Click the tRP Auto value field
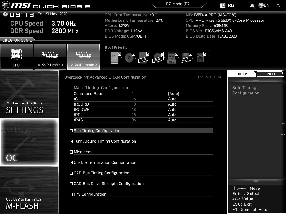Screen dimensions: 286x214 pos(172,115)
